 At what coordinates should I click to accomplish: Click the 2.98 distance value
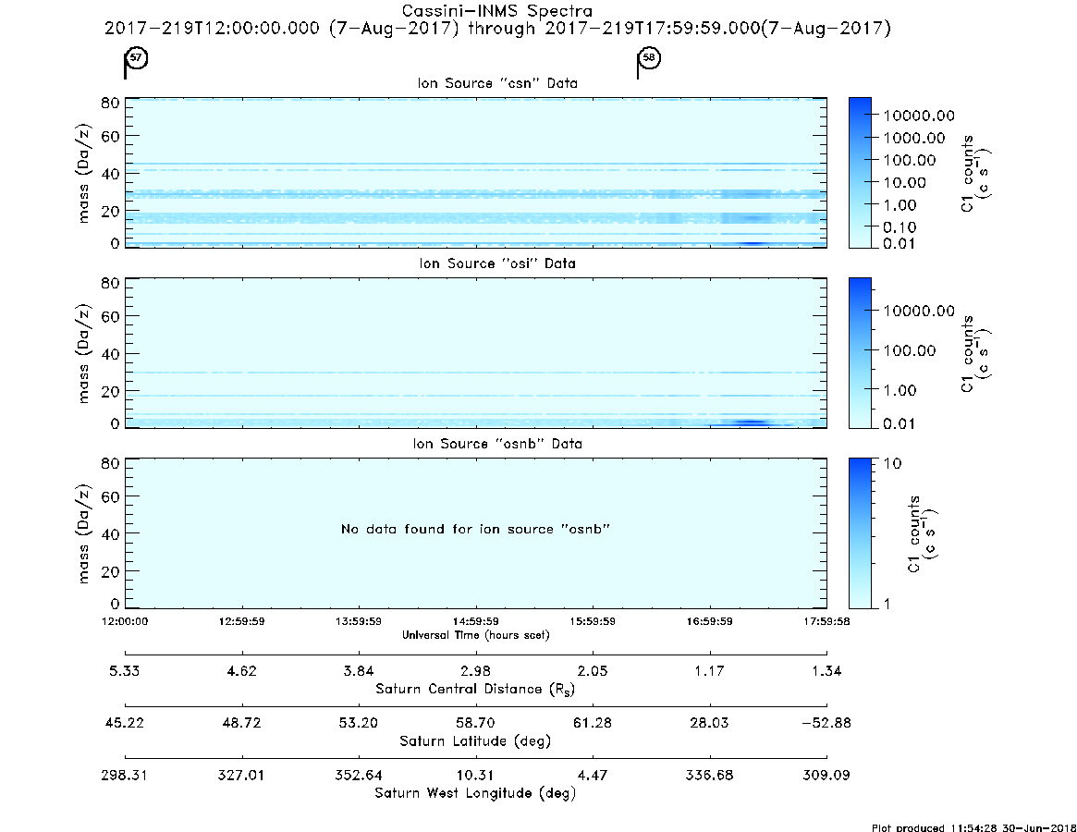click(x=475, y=671)
